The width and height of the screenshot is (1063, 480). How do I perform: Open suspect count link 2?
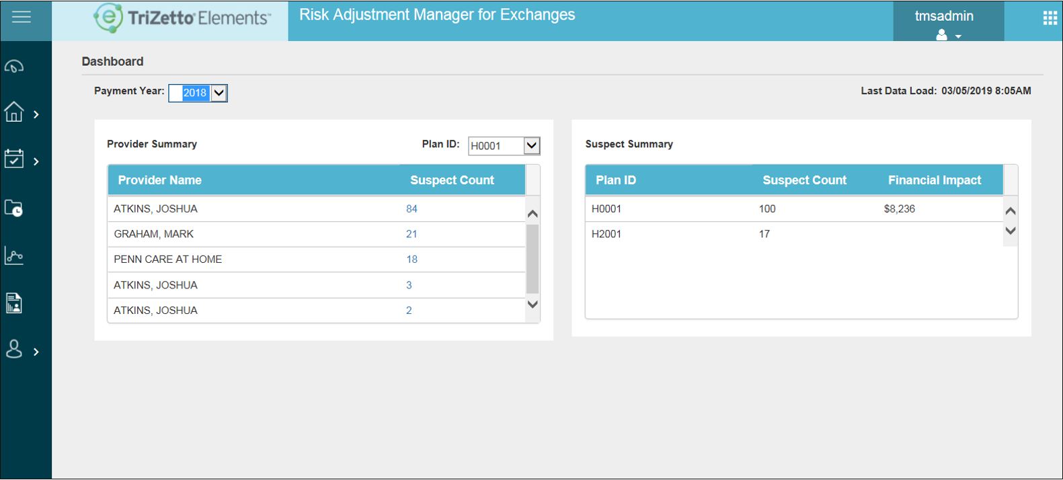409,311
